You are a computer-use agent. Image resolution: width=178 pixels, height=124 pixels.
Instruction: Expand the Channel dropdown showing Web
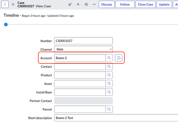click(x=83, y=49)
